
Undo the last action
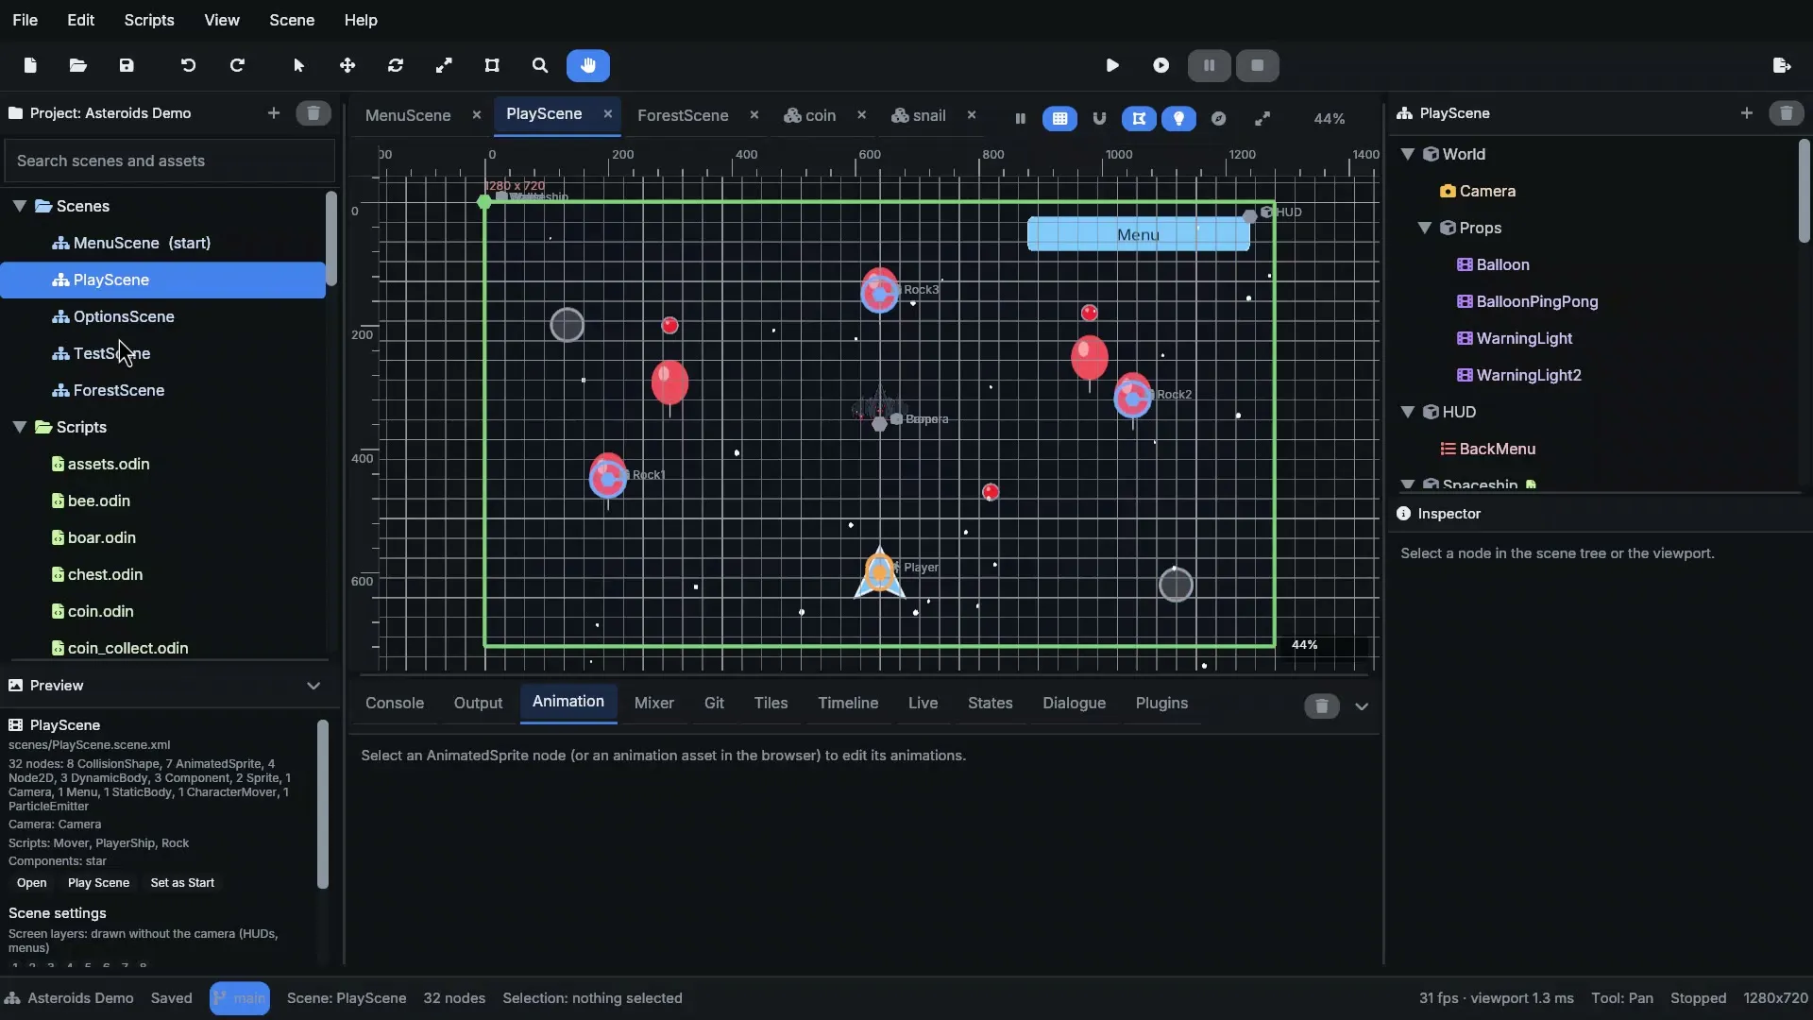coord(188,65)
